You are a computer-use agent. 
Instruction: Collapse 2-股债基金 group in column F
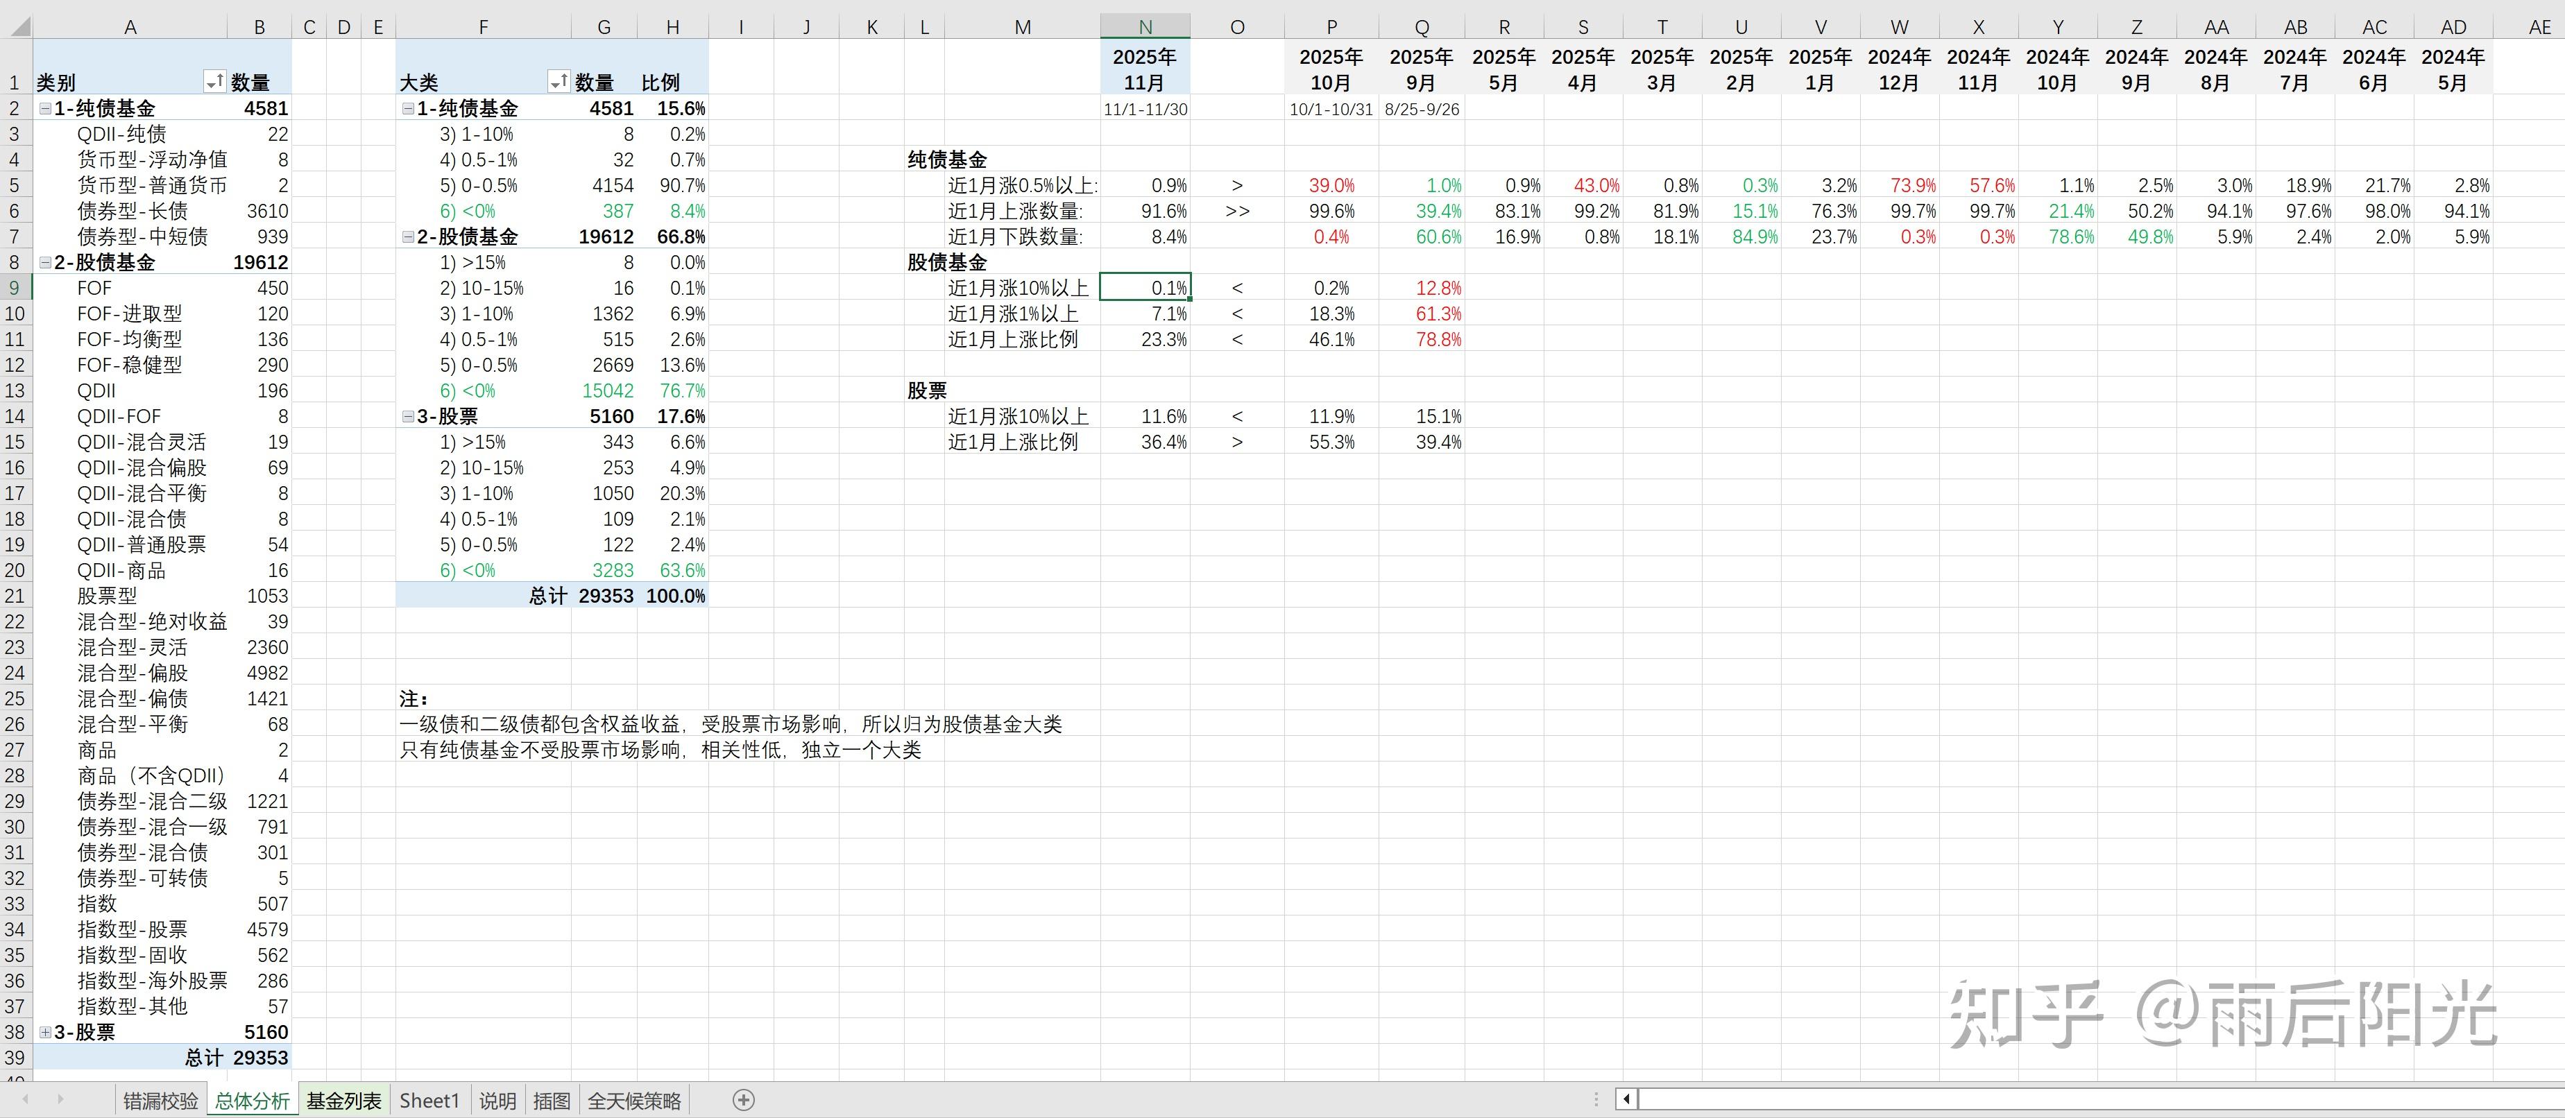(407, 237)
